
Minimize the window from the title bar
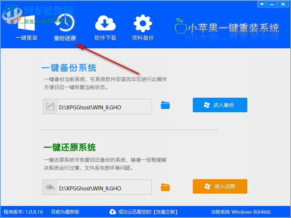pyautogui.click(x=272, y=4)
